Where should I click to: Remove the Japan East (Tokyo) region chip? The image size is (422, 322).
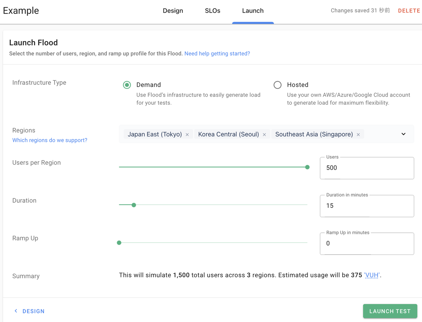187,134
